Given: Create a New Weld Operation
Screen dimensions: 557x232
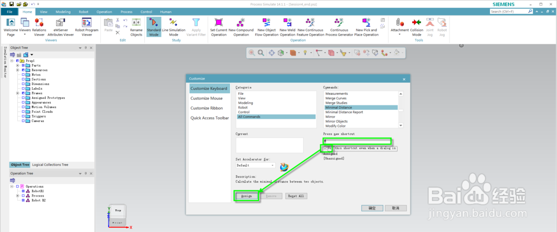Looking at the screenshot, I should pyautogui.click(x=287, y=27).
